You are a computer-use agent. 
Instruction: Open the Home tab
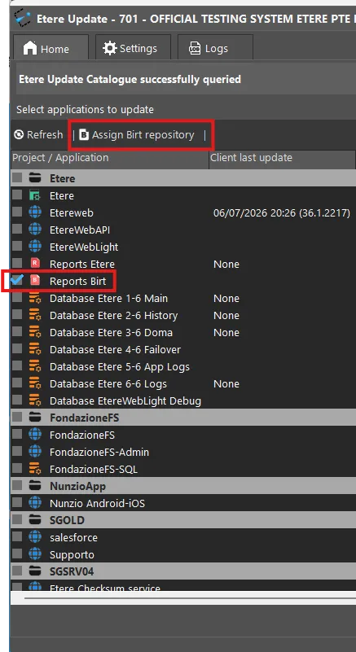51,48
